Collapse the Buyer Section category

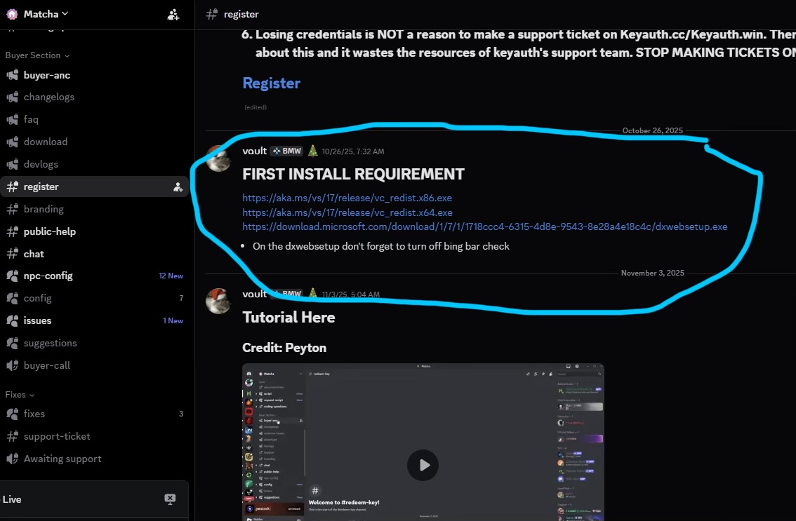point(37,55)
